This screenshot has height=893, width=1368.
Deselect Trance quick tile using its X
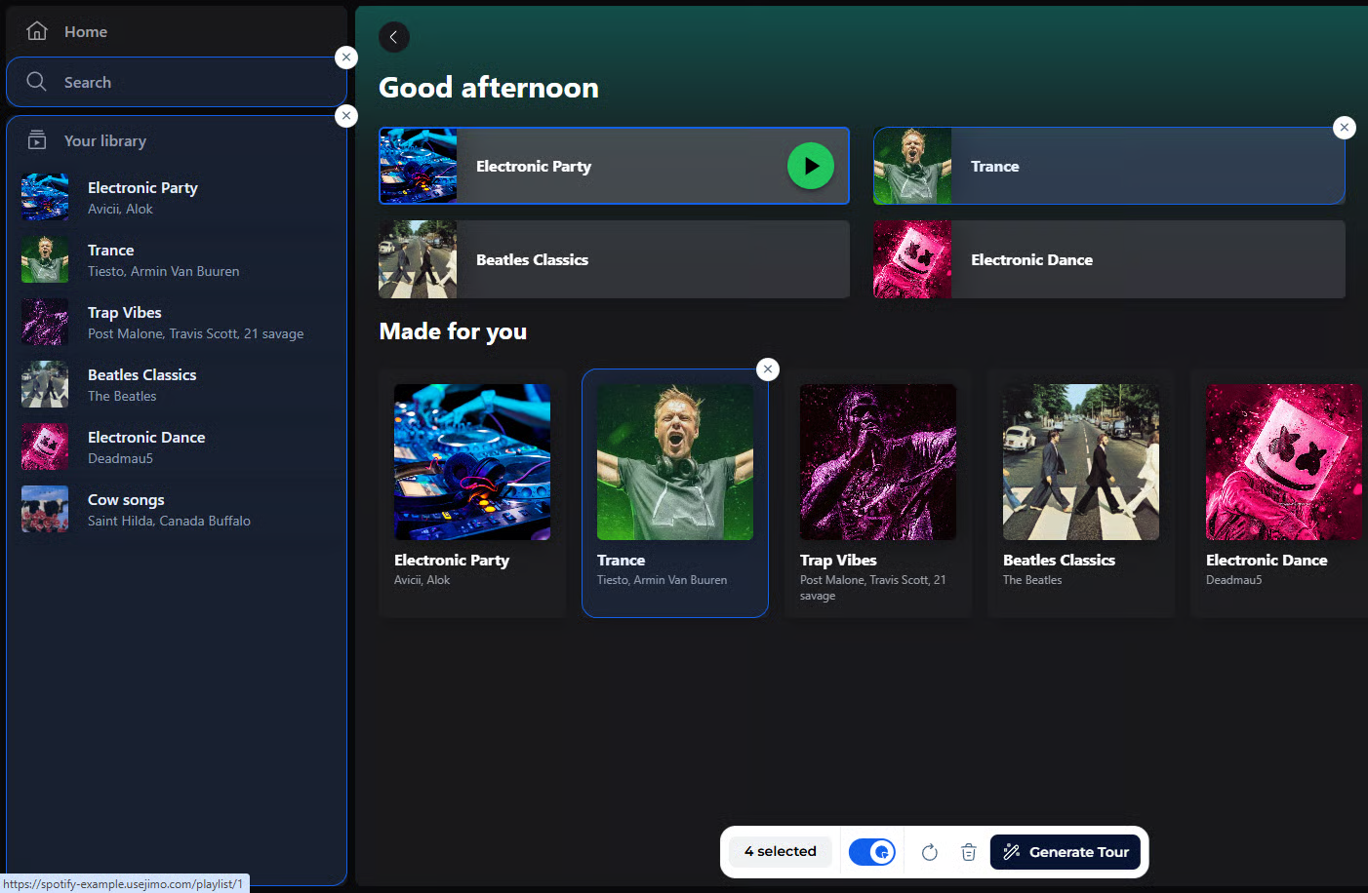[1344, 128]
